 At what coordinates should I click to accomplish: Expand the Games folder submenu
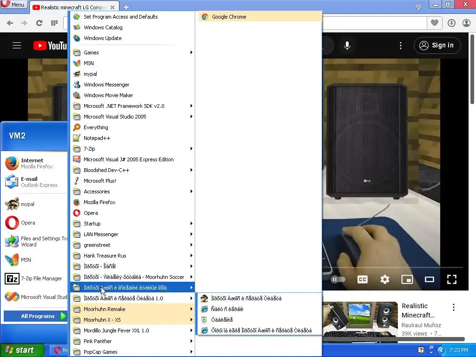click(132, 53)
